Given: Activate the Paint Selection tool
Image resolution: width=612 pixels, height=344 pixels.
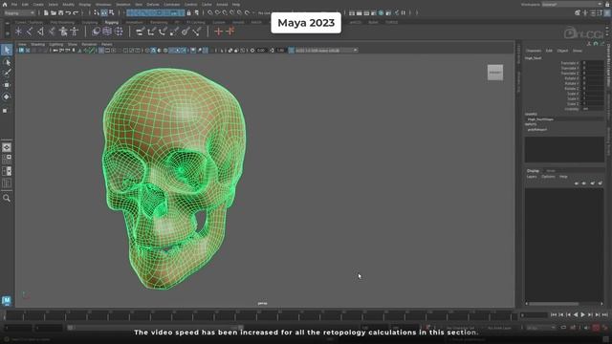Looking at the screenshot, I should (7, 73).
